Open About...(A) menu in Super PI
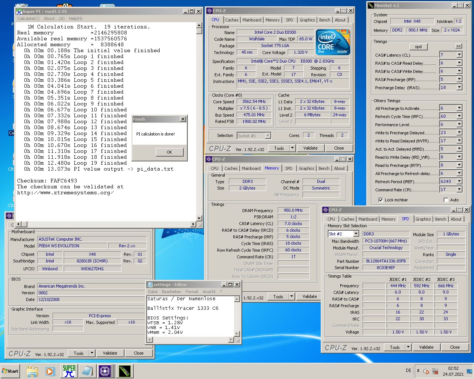The height and width of the screenshot is (379, 474). pos(54,19)
